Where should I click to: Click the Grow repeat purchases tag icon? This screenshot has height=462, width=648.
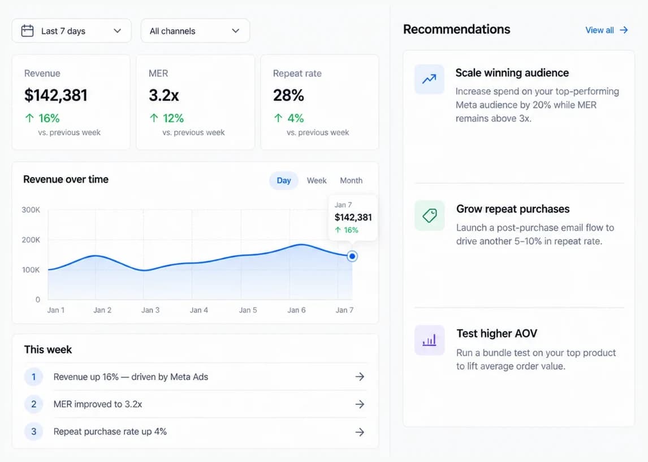pos(429,215)
